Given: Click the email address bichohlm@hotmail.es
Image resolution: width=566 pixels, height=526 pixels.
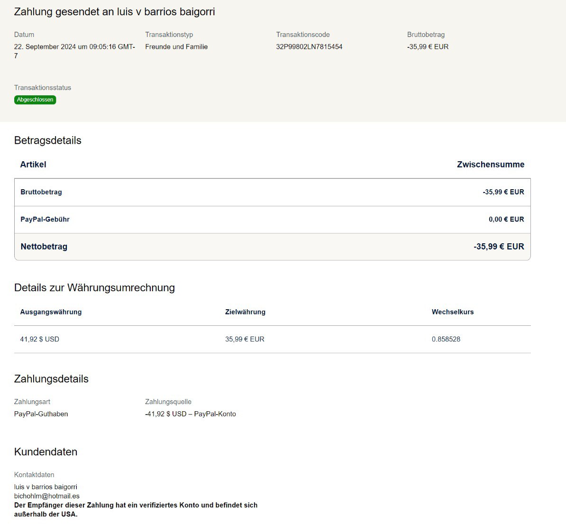Looking at the screenshot, I should click(x=46, y=496).
